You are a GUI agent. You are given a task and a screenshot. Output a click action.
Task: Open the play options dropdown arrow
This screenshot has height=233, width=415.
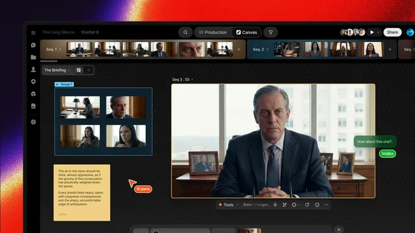pos(378,32)
